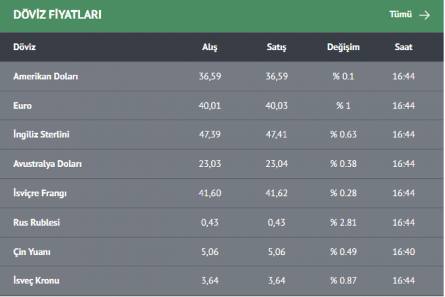445x297 pixels.
Task: Click Avustralya Doları in the list
Action: tap(47, 164)
